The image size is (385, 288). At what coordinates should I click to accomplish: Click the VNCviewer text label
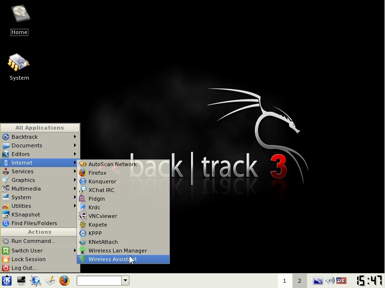click(x=103, y=216)
